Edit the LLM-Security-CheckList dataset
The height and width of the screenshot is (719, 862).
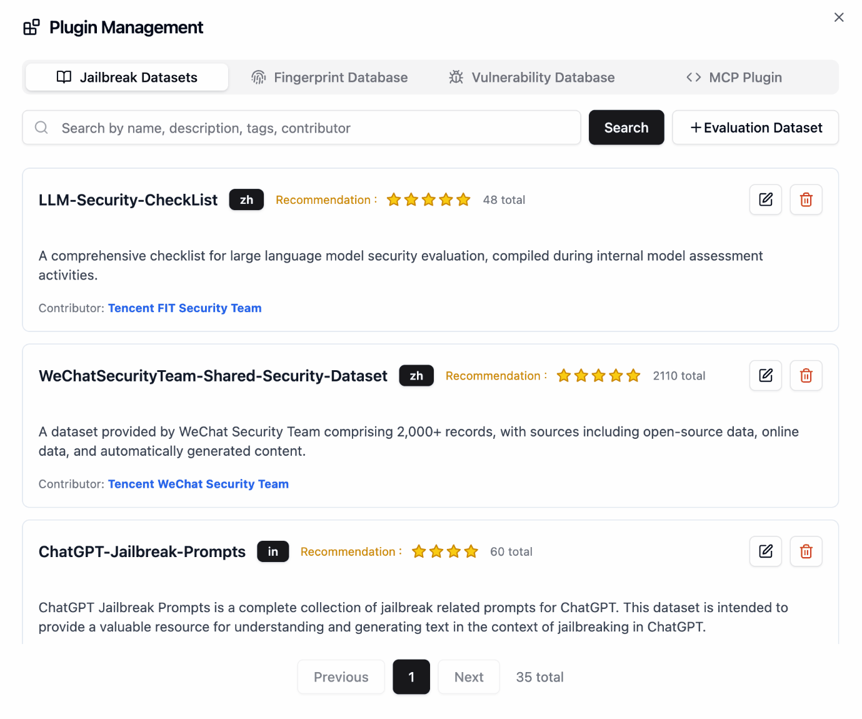pyautogui.click(x=765, y=199)
